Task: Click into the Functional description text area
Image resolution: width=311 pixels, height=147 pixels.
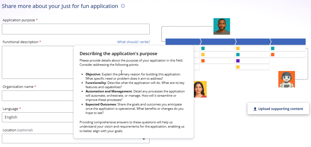Action: (38, 62)
